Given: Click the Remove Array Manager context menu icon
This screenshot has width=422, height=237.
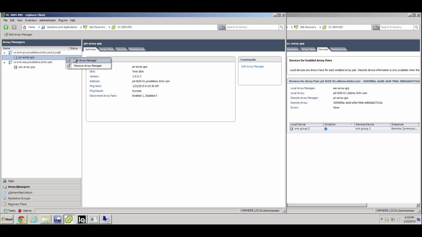Looking at the screenshot, I should [69, 66].
